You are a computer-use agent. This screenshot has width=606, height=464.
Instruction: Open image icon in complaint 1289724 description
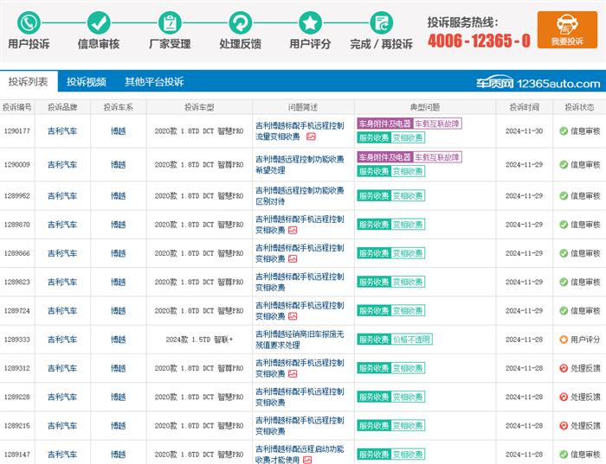293,316
